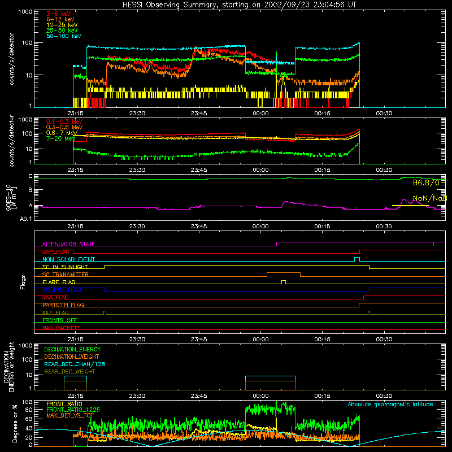The image size is (452, 452).
Task: Click the Absolute geomagnetic latitude label
Action: pyautogui.click(x=390, y=404)
